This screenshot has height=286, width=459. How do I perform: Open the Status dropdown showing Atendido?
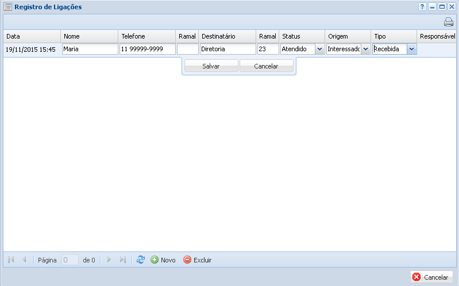pos(319,49)
